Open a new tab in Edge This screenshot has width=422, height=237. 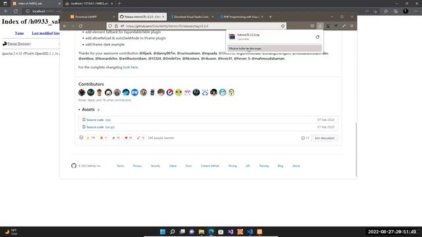119,3
